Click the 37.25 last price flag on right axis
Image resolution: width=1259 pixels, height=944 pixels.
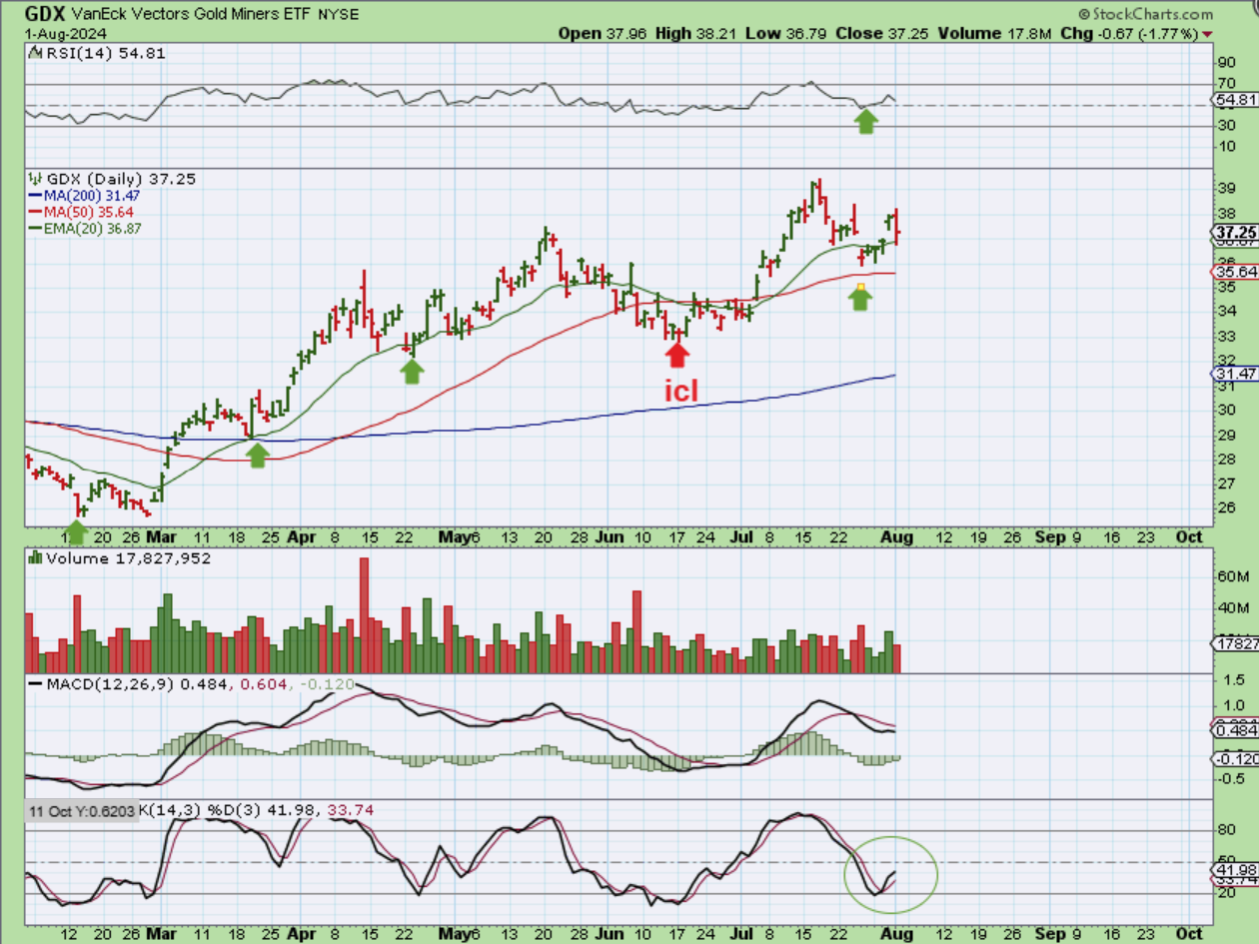tap(1236, 231)
